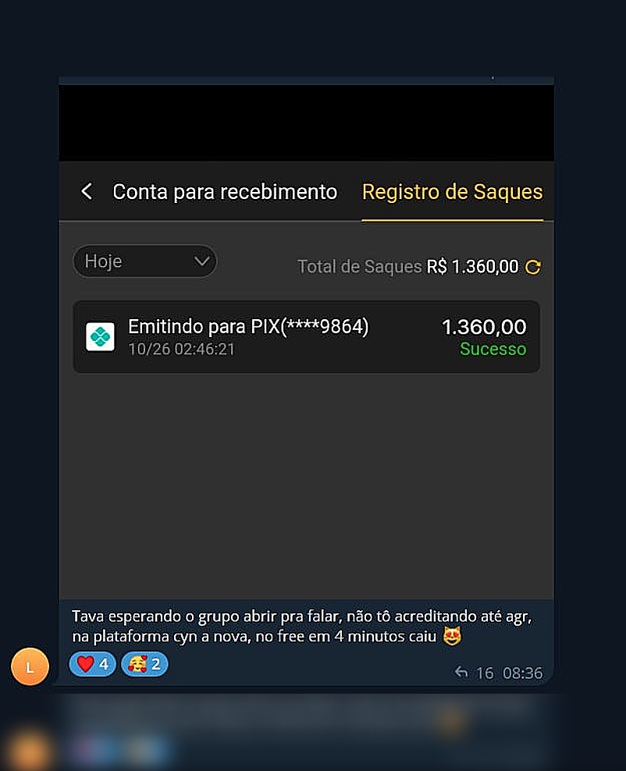Click the orange L avatar

30,666
